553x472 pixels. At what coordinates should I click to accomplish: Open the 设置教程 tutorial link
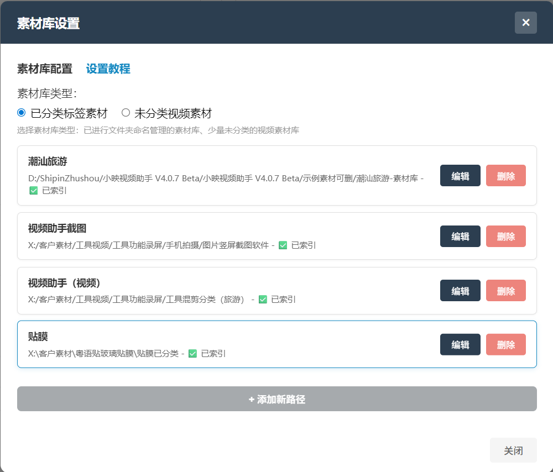108,69
